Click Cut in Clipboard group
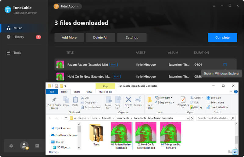The image size is (244, 157). (85, 98)
